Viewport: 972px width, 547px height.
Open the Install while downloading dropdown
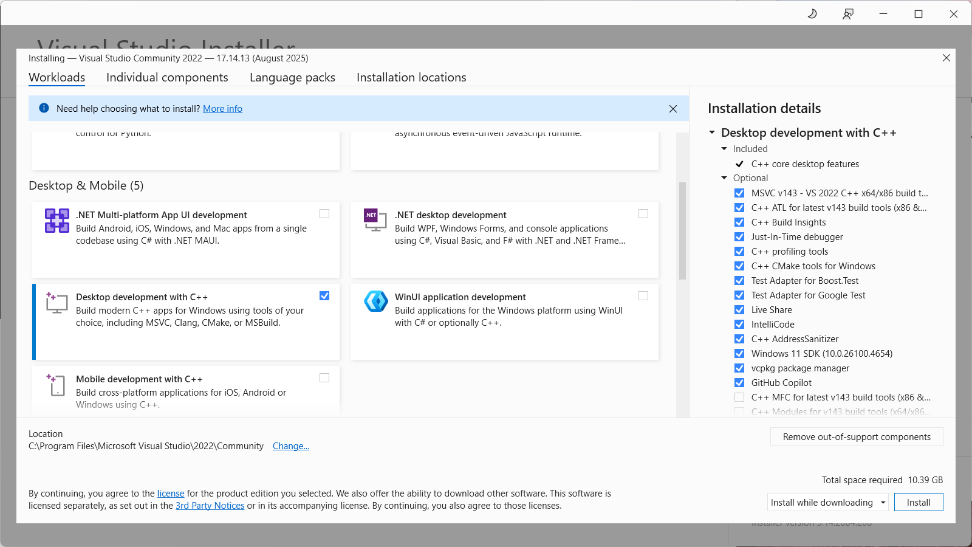(828, 503)
